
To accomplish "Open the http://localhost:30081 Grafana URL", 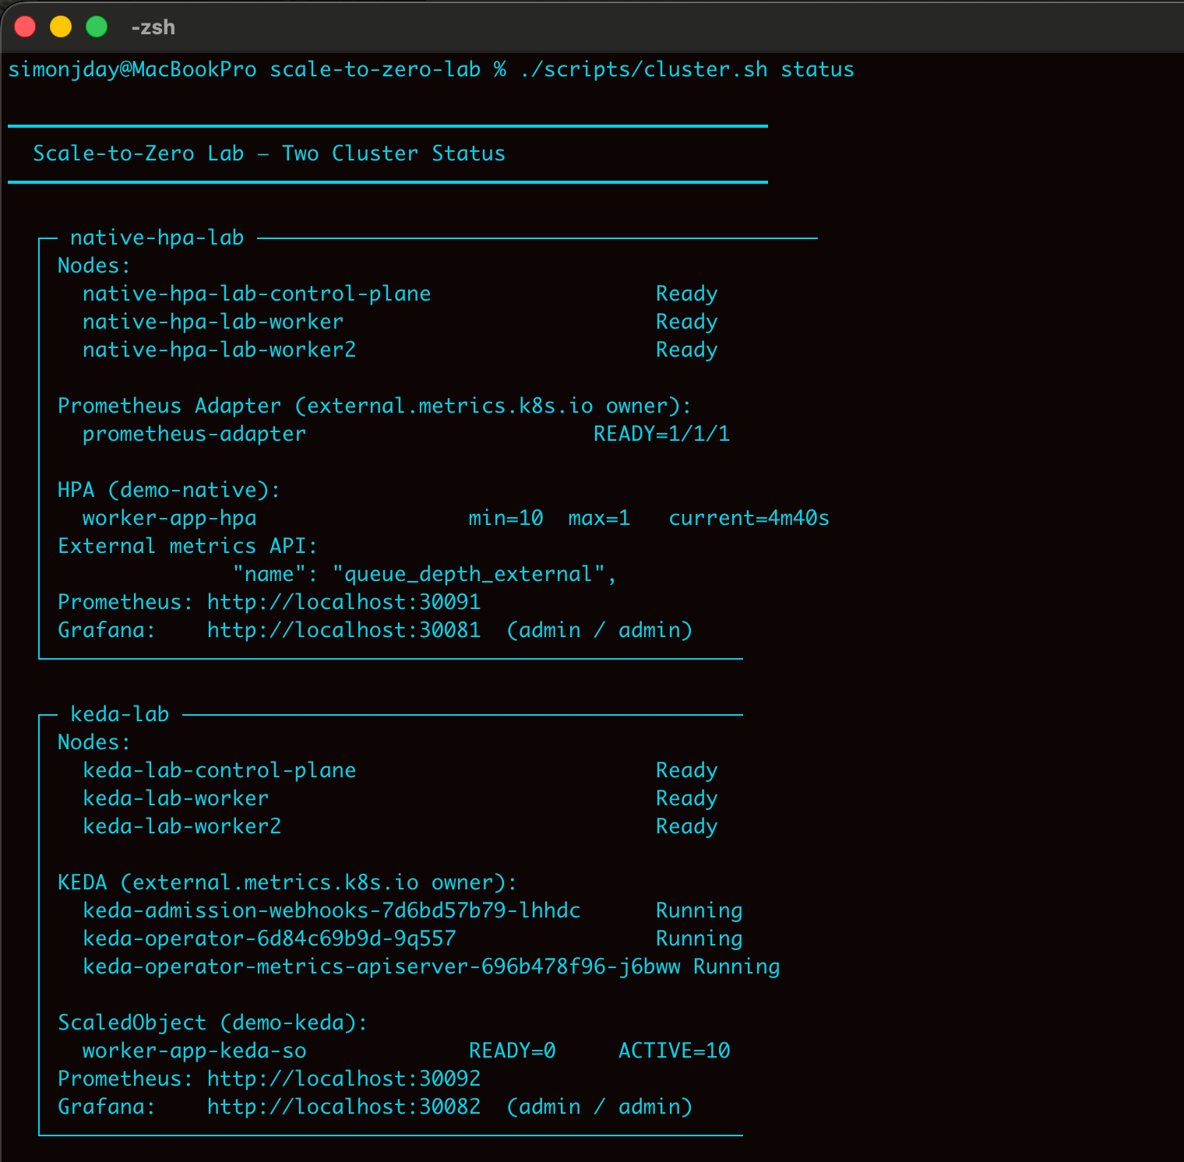I will click(344, 630).
